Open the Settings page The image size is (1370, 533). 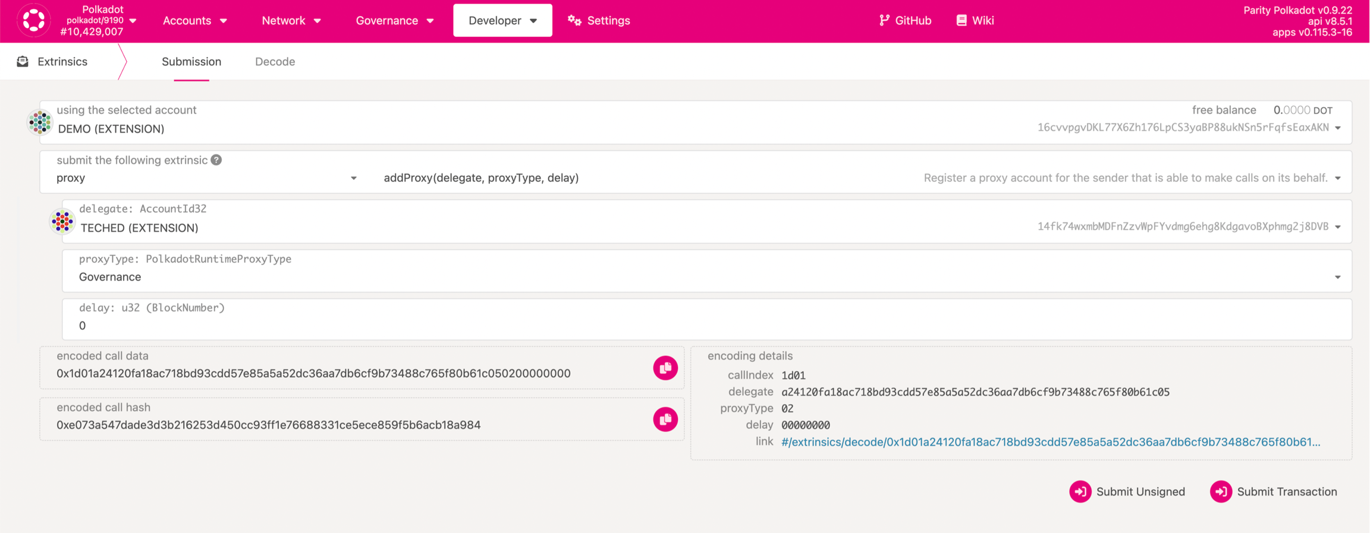point(599,20)
